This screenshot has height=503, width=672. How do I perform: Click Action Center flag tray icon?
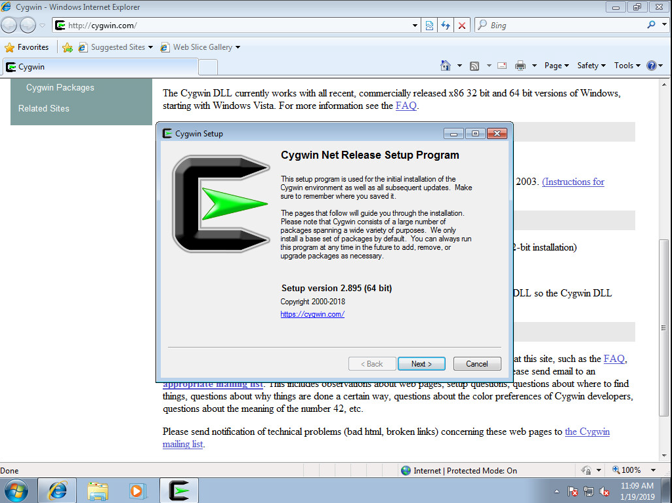click(x=572, y=491)
